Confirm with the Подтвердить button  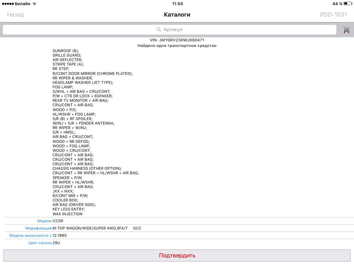point(177,256)
